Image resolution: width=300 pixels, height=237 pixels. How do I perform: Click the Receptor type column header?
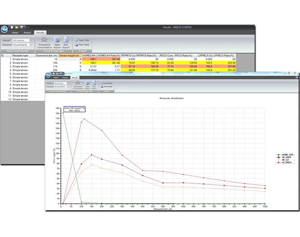point(20,56)
